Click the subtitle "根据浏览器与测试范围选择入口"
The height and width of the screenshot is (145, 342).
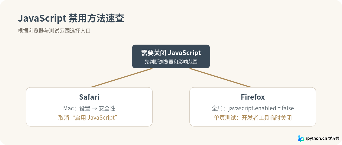(x=55, y=31)
